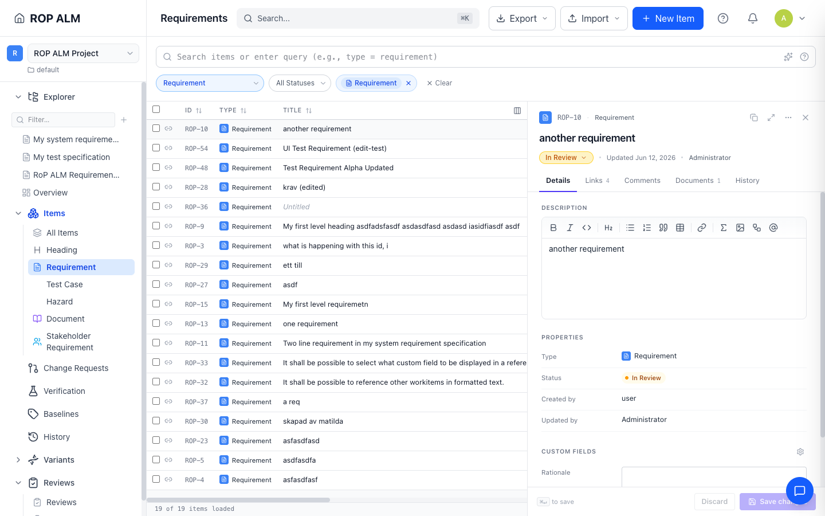This screenshot has height=516, width=825.
Task: Discard changes to the item
Action: tap(714, 502)
